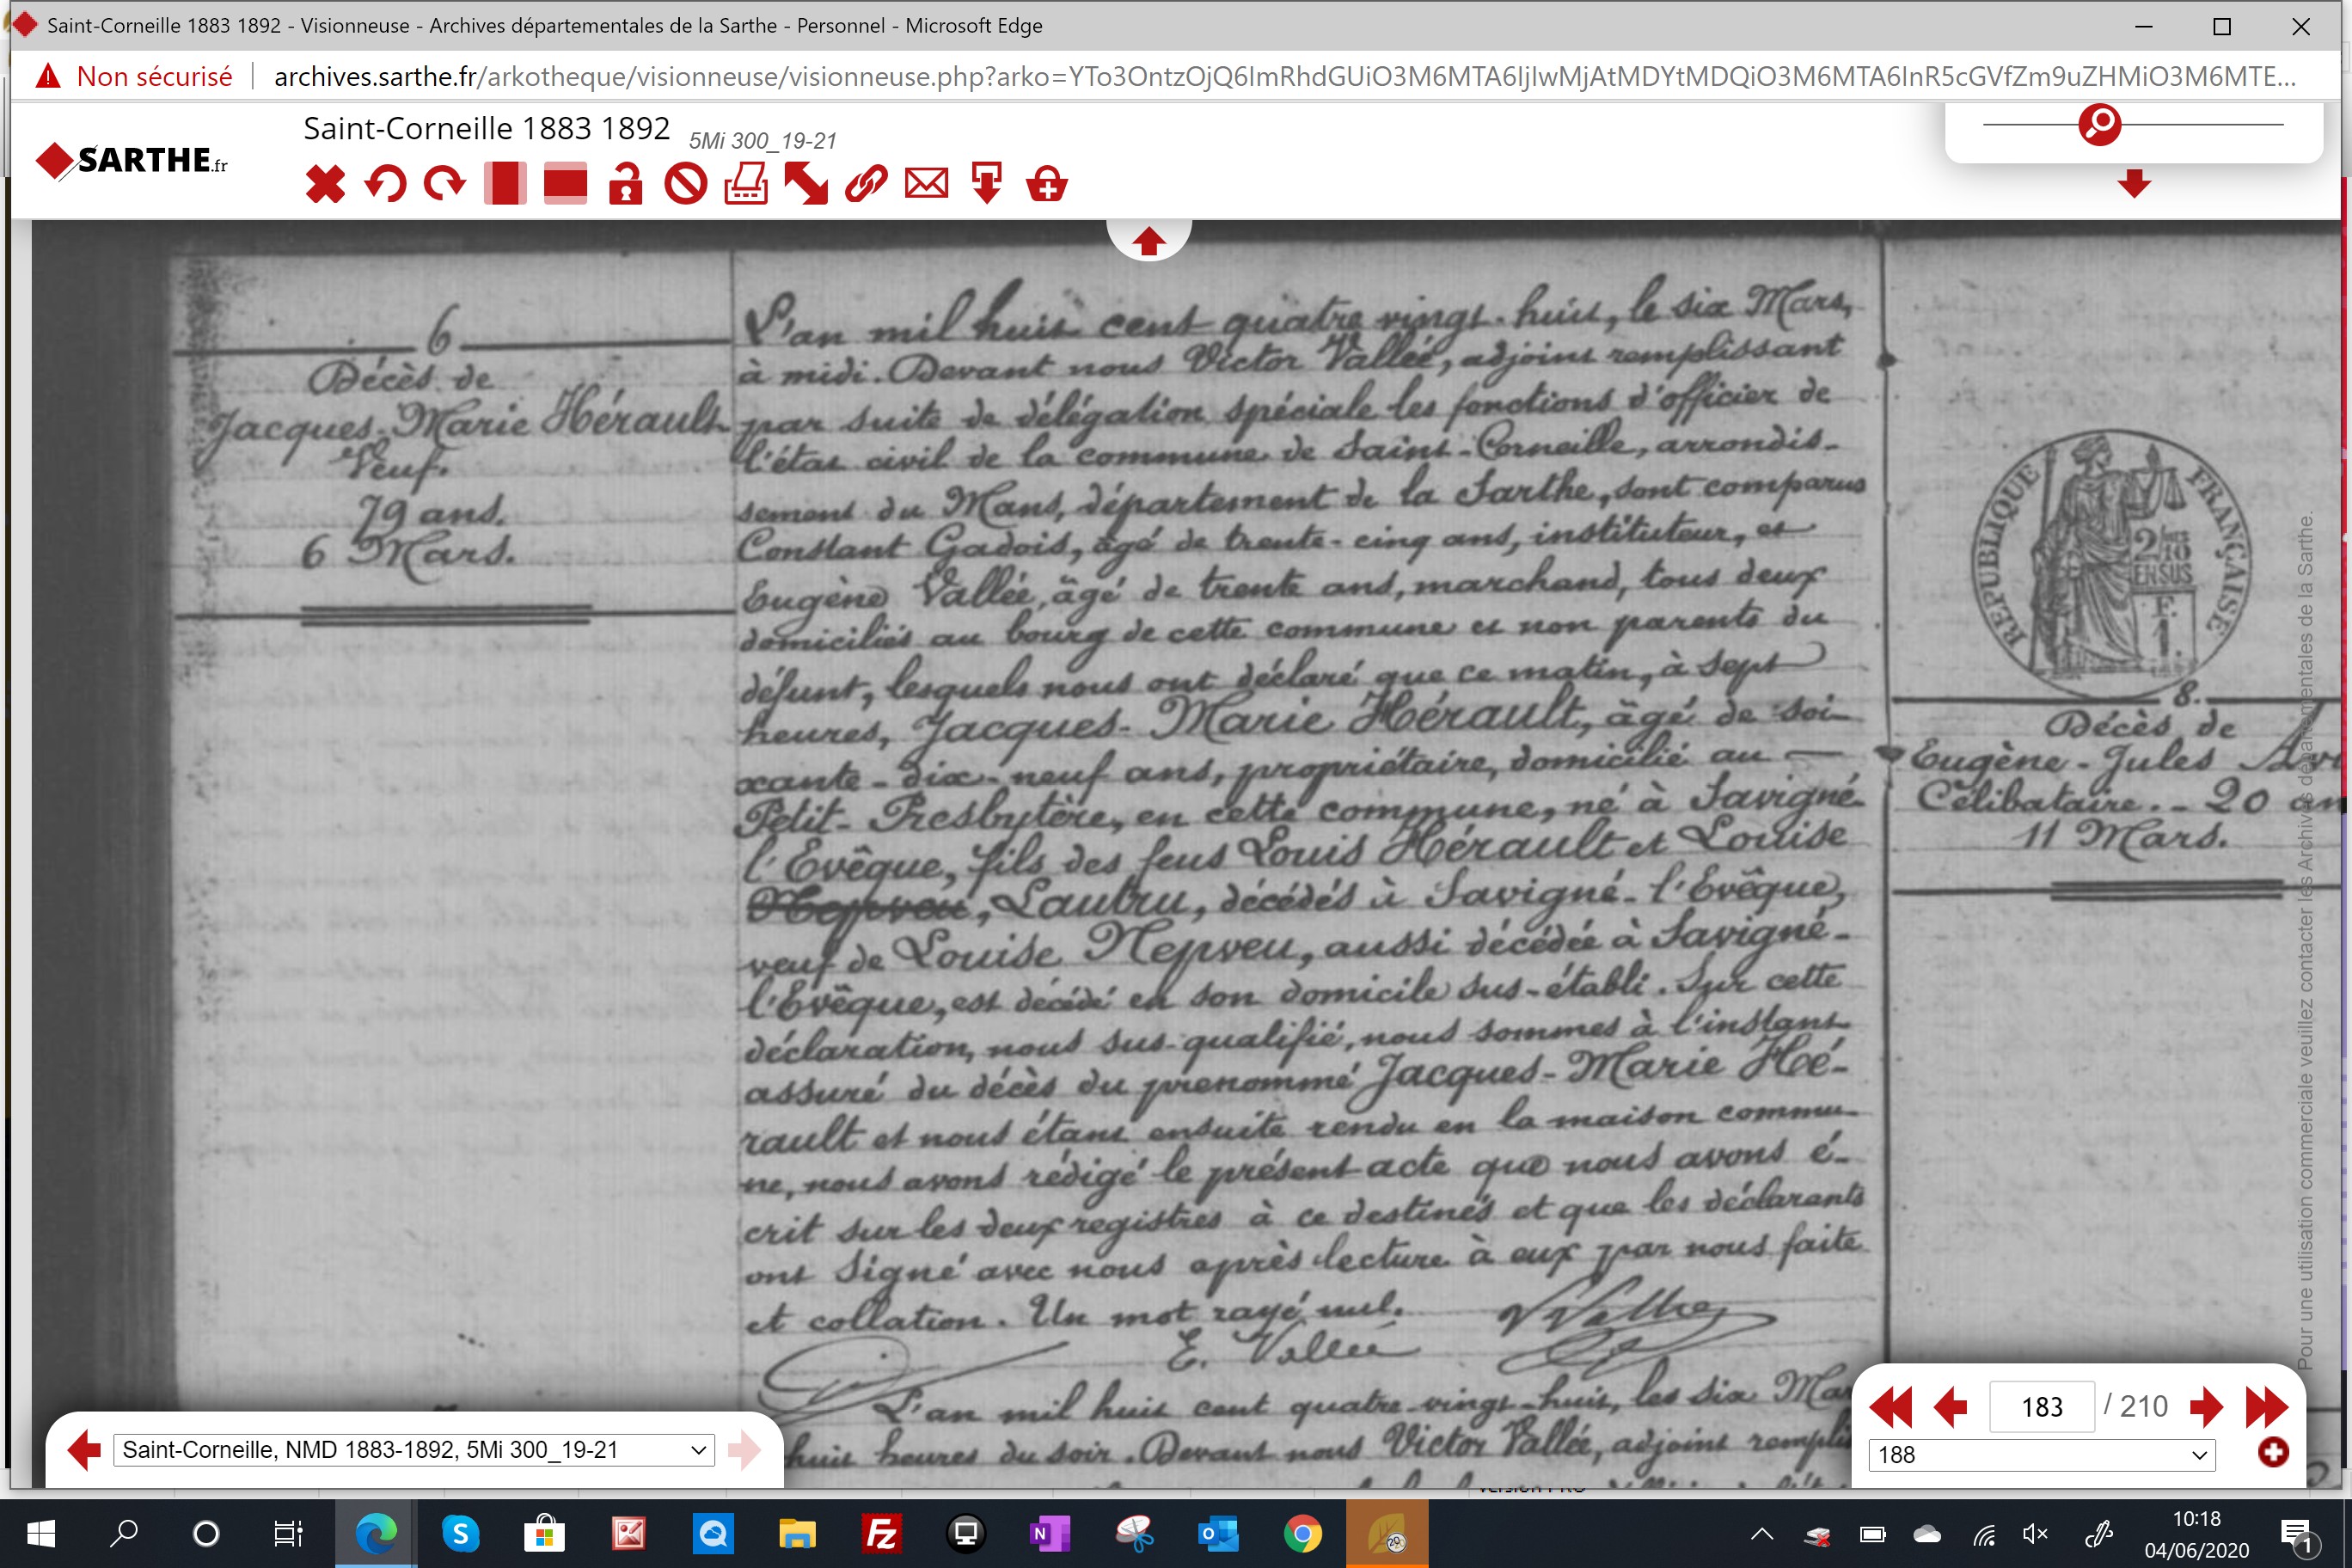Open the page 188 selection dropdown
Viewport: 2352px width, 1568px height.
tap(2041, 1454)
